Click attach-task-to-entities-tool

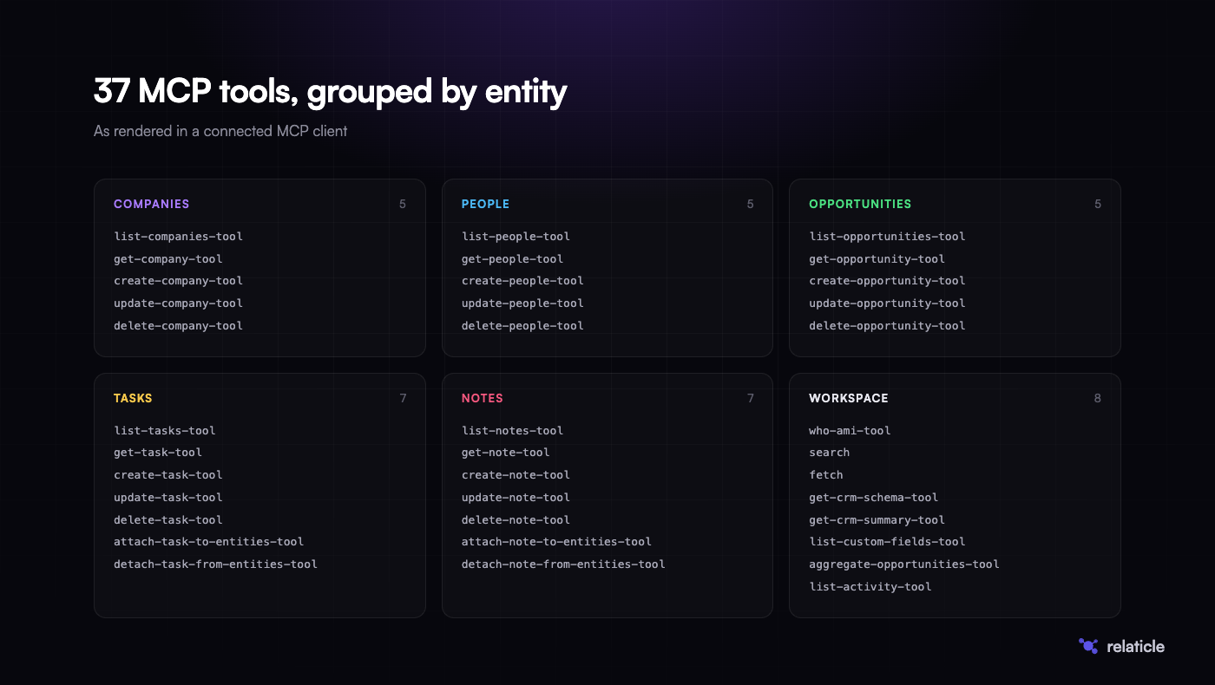209,542
